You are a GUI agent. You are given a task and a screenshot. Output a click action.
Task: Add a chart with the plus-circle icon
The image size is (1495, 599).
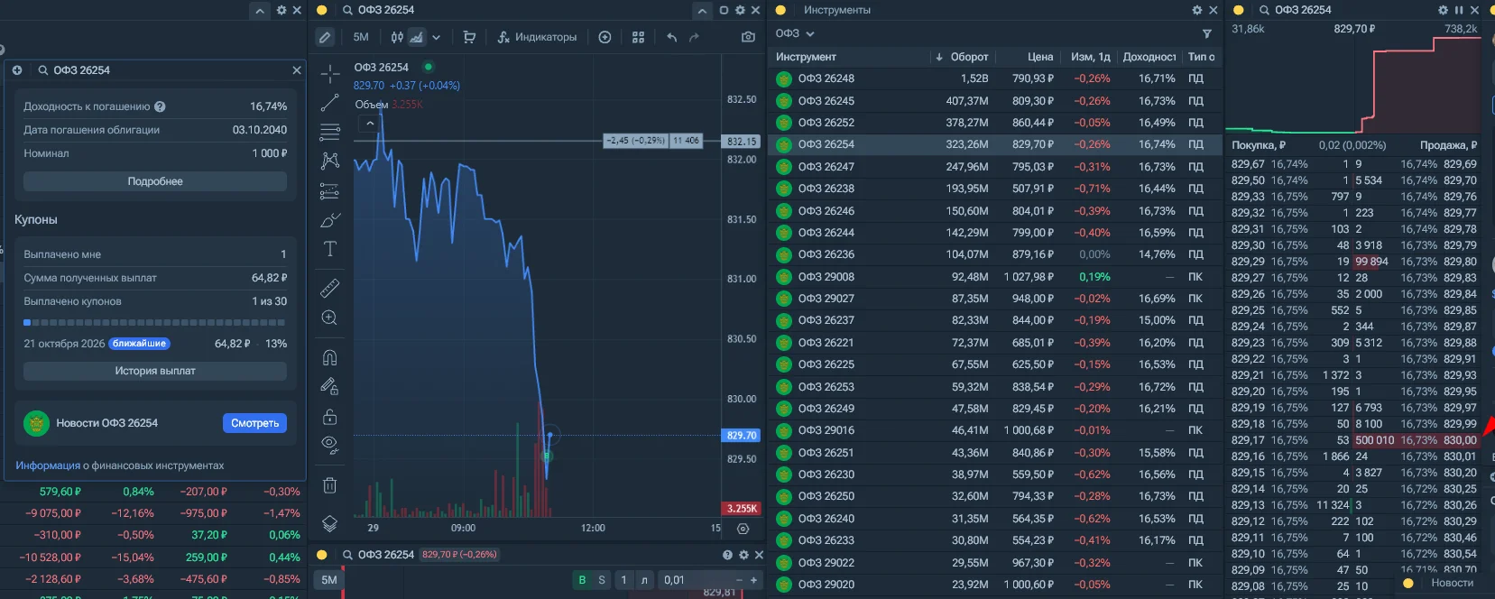point(604,37)
